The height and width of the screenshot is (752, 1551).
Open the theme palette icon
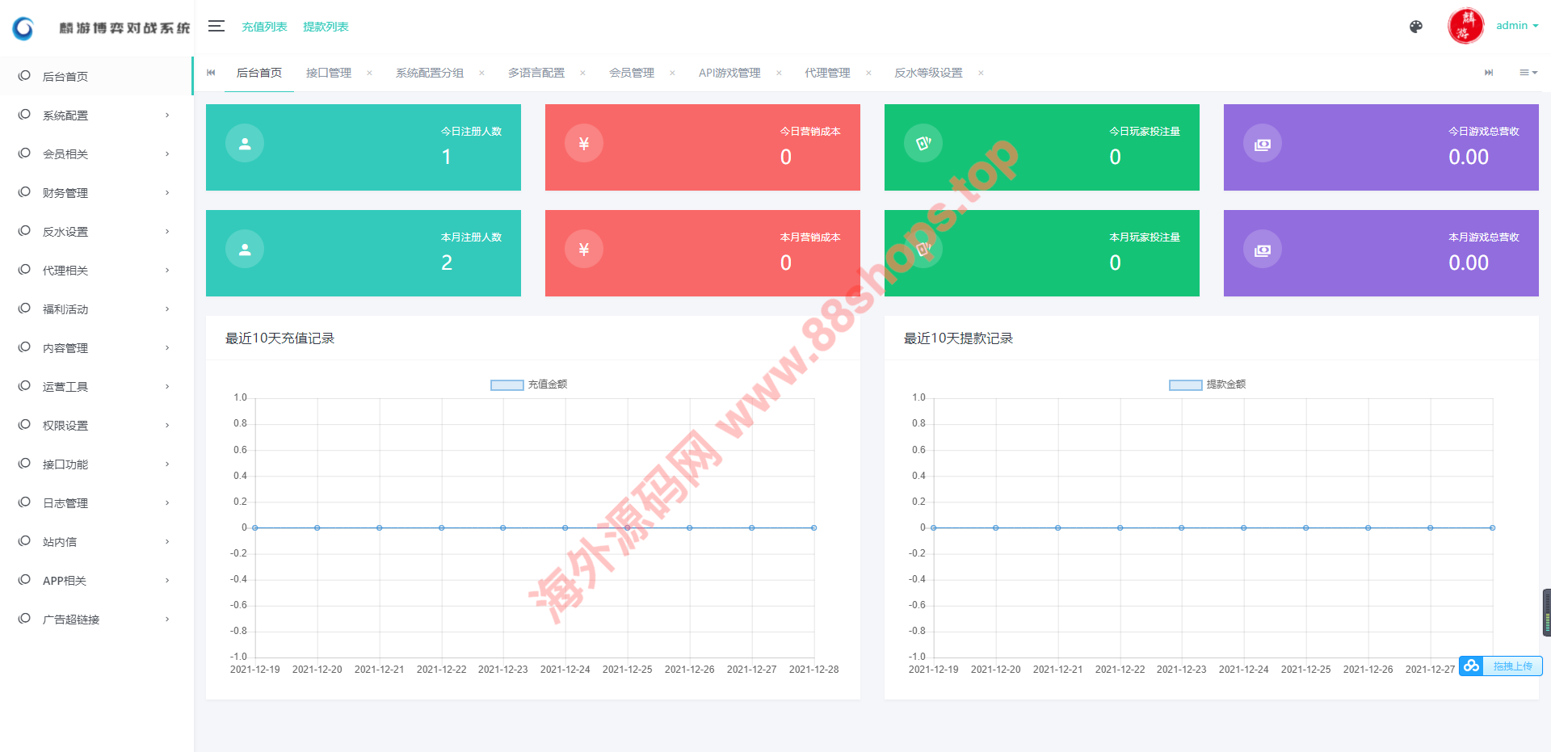tap(1415, 27)
